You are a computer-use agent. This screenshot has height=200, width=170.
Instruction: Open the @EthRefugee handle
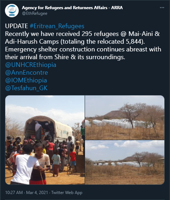35,13
